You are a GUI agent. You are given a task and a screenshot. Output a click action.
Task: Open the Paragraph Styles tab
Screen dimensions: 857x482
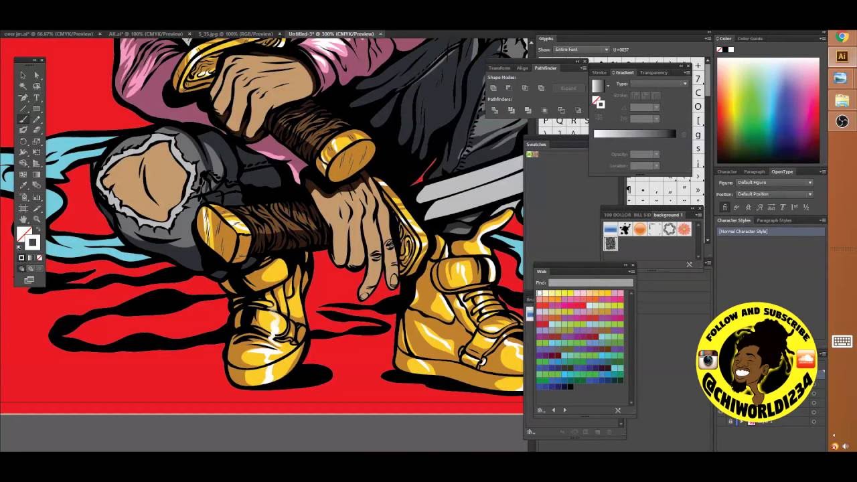tap(775, 220)
